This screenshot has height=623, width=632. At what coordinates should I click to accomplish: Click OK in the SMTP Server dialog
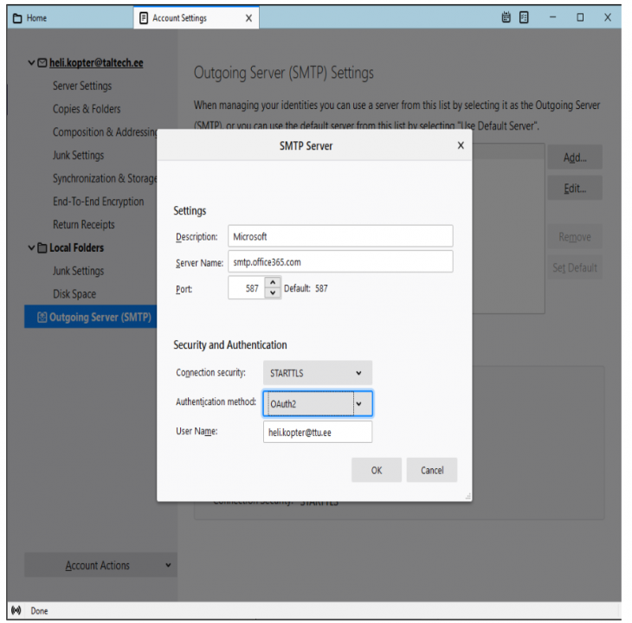pos(377,470)
